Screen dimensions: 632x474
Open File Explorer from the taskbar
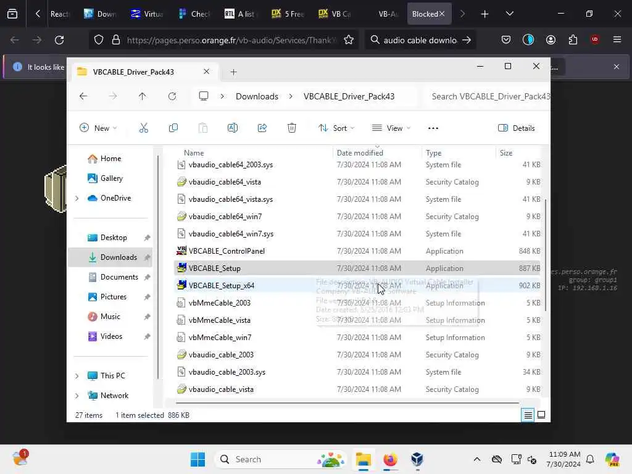click(363, 459)
